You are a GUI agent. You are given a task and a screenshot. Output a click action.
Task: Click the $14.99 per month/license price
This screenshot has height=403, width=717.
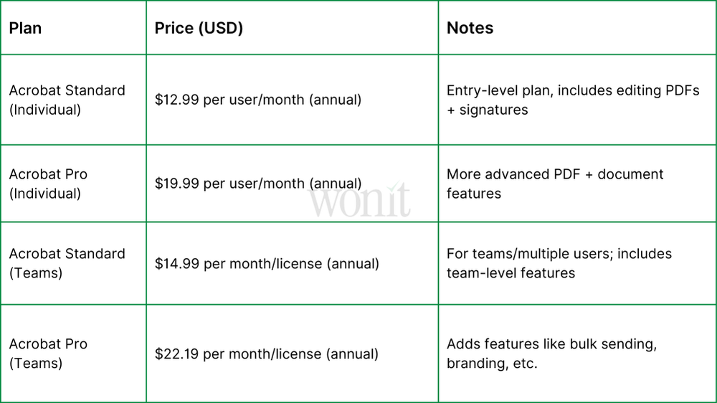267,263
